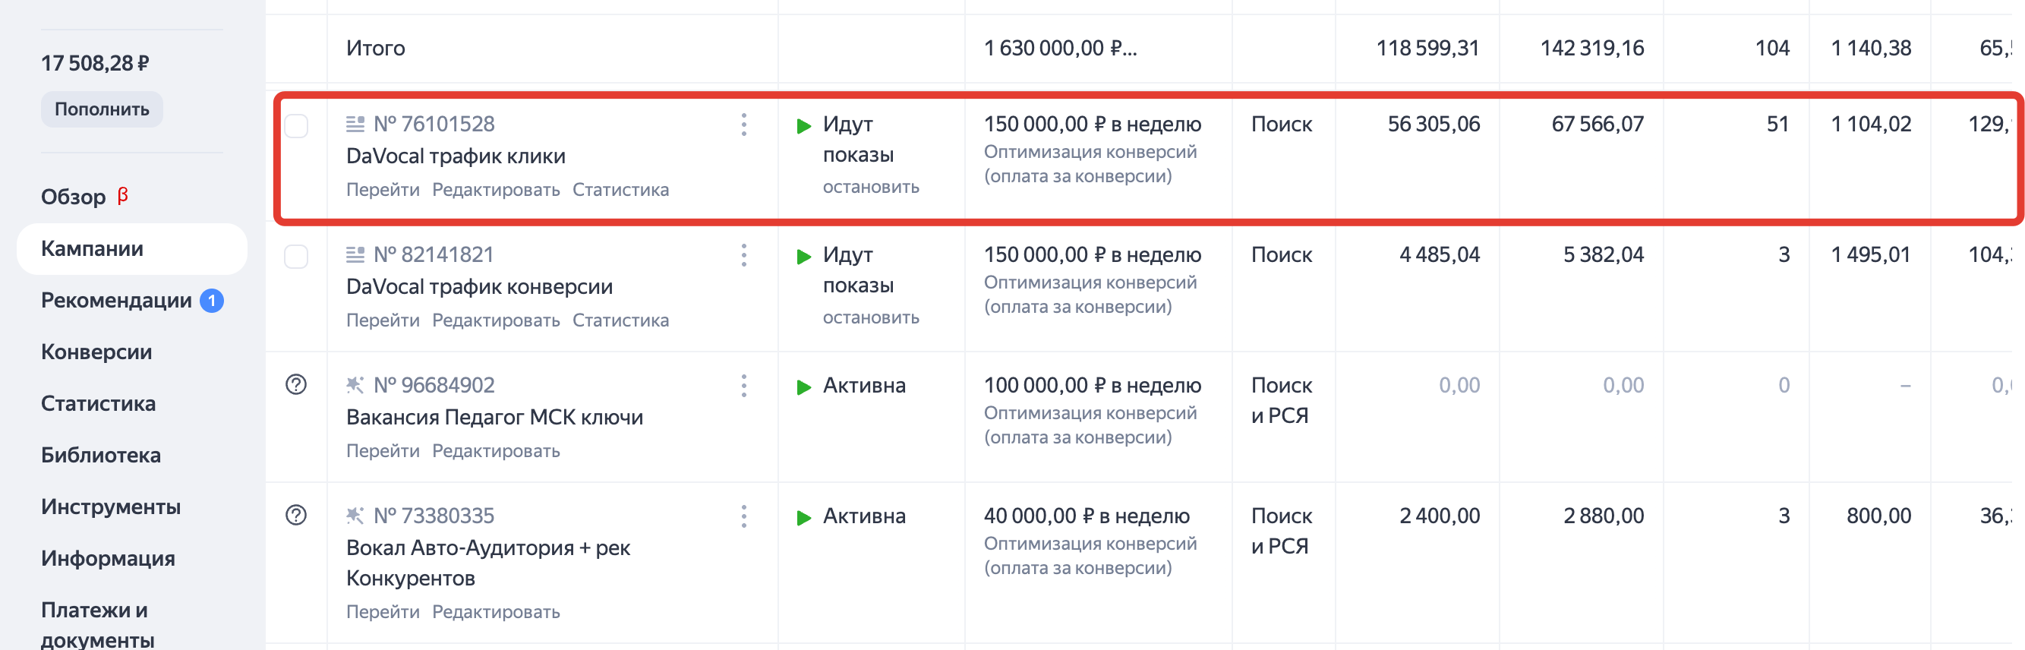Click weekly budget of campaign 73380335
This screenshot has height=650, width=2025.
click(1086, 516)
